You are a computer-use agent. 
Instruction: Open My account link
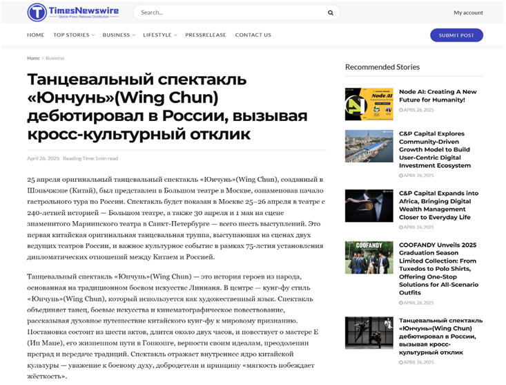tap(468, 12)
